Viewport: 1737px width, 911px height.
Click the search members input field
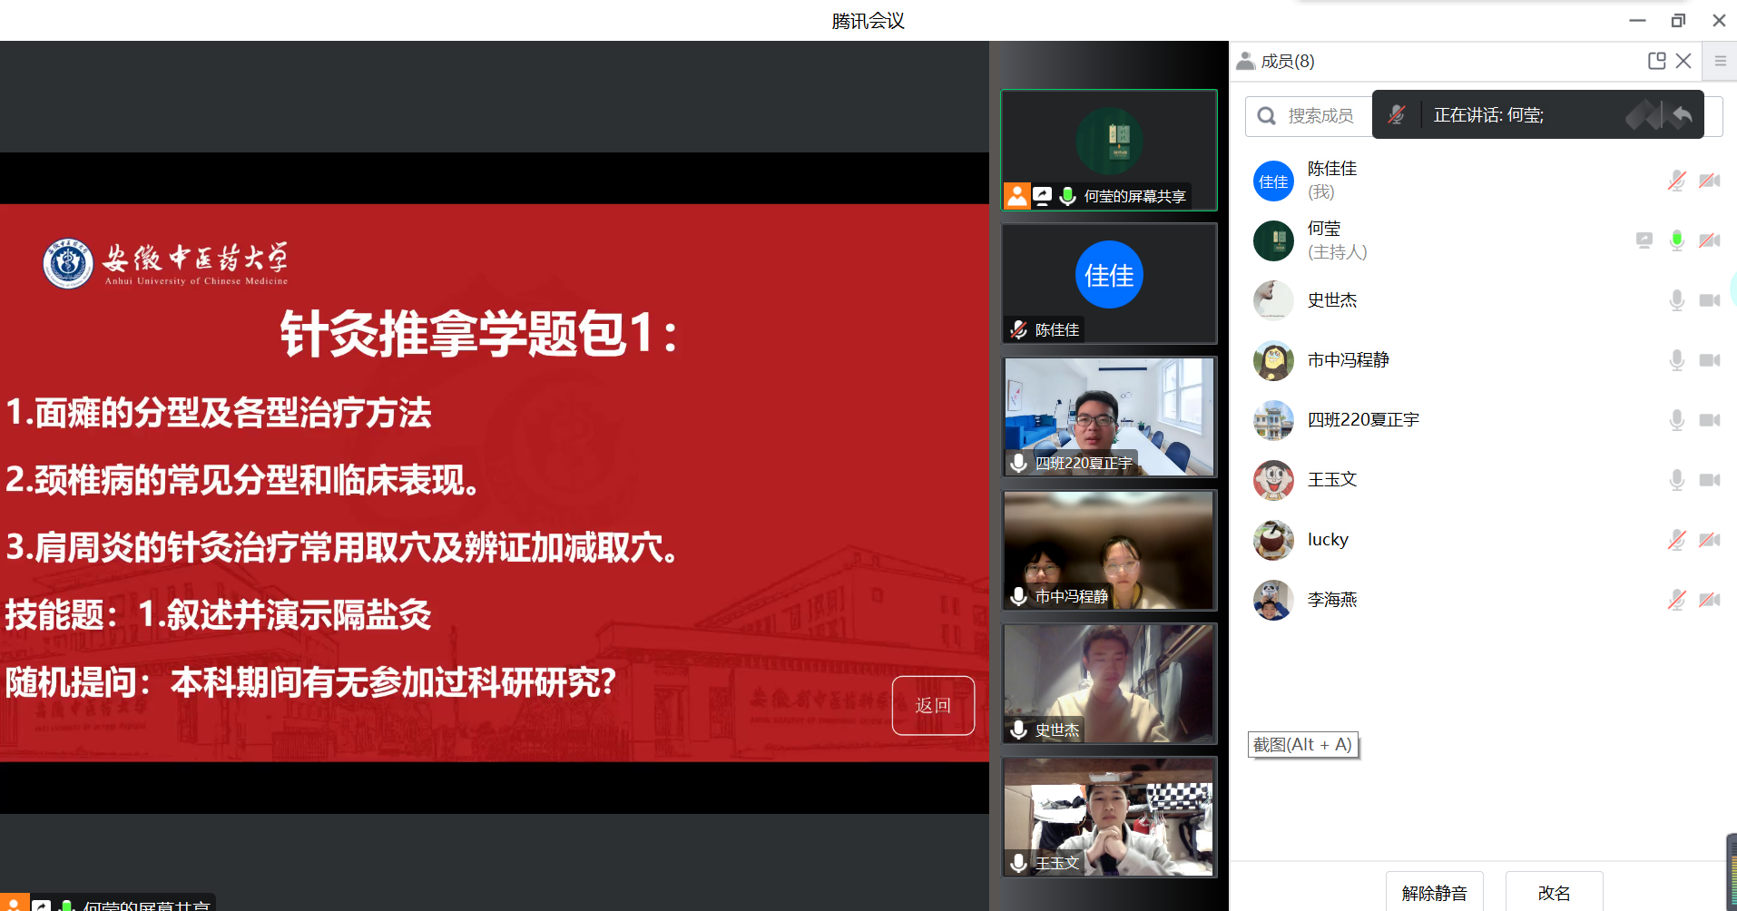(1320, 116)
